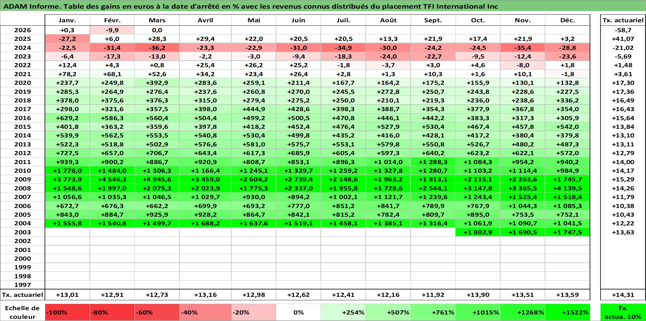This screenshot has height=321, width=646.
Task: Select the cell with value +4 139,5
Action: click(x=567, y=188)
